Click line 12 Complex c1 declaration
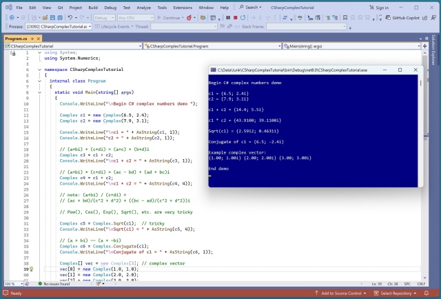The width and height of the screenshot is (441, 299). (104, 115)
